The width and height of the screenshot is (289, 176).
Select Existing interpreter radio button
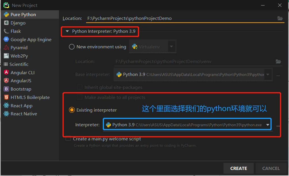point(72,110)
